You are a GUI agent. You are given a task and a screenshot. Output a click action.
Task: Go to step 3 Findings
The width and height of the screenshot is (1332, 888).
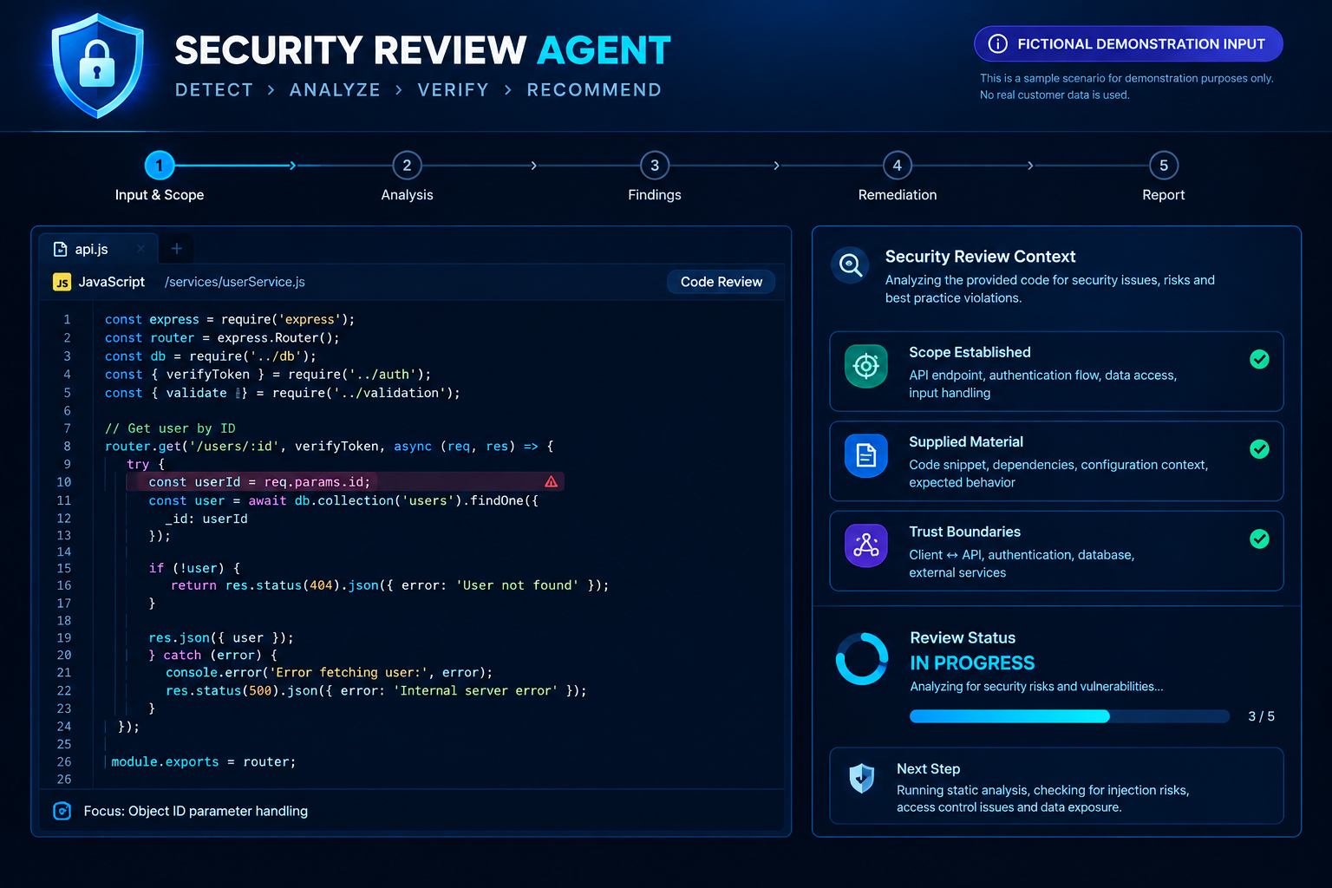pos(655,165)
